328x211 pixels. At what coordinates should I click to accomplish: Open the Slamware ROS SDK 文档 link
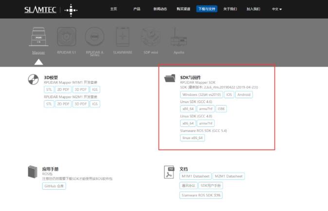(201, 195)
